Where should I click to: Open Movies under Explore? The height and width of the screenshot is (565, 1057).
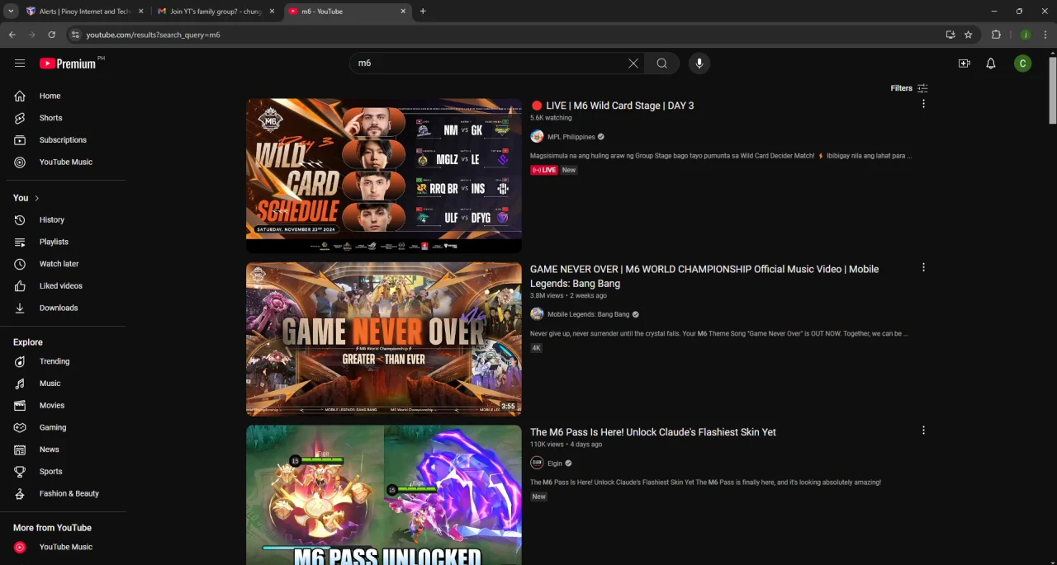point(66,406)
